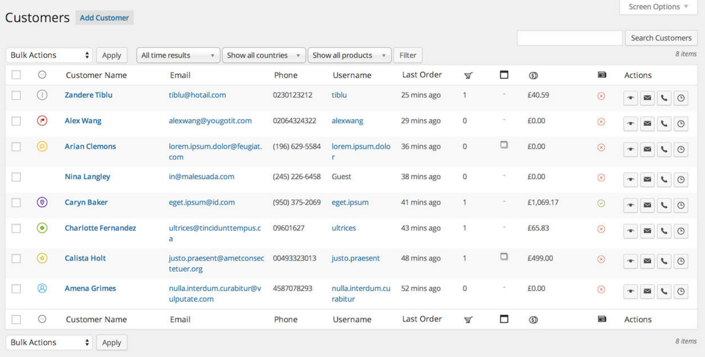Click the email envelope icon for Alex Wang
The height and width of the screenshot is (357, 705).
(647, 124)
